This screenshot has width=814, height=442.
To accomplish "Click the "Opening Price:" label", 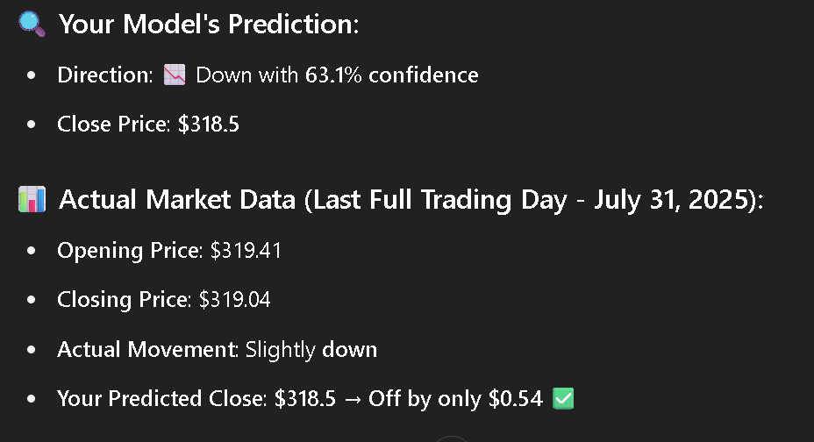I will point(130,251).
